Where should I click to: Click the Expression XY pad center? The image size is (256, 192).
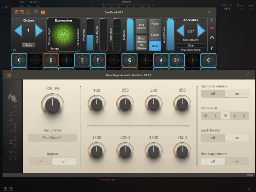(x=63, y=35)
